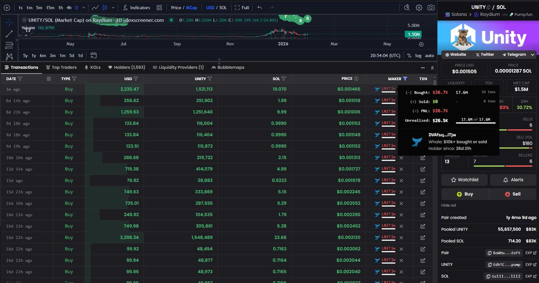Toggle percent scale on chart
Viewport: 539px width, 283px height.
409,56
